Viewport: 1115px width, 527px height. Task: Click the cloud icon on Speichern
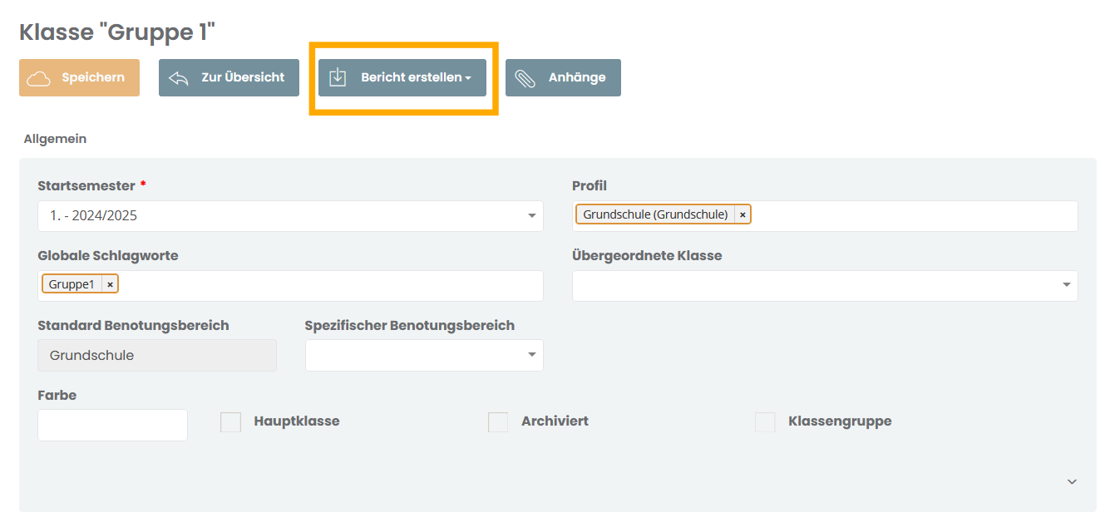point(39,78)
